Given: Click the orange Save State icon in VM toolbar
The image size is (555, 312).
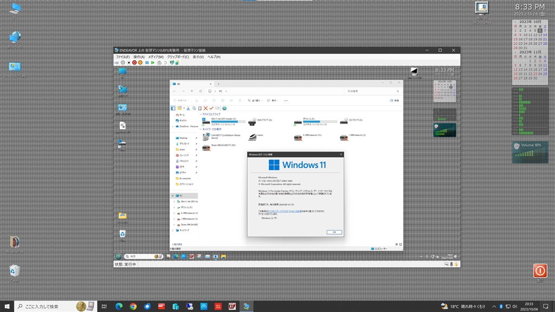Looking at the screenshot, I should [140, 63].
